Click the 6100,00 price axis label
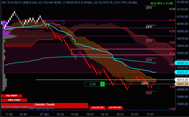Viewport: 189px width, 117px height. (183, 17)
